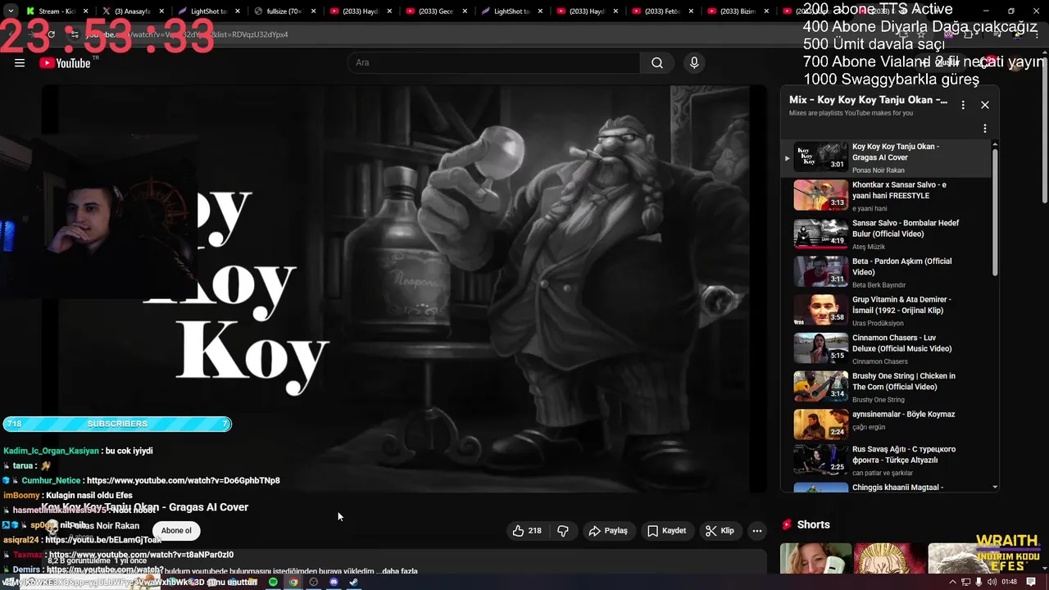Click the playlist scrollbar down arrow
Viewport: 1049px width, 590px height.
996,487
